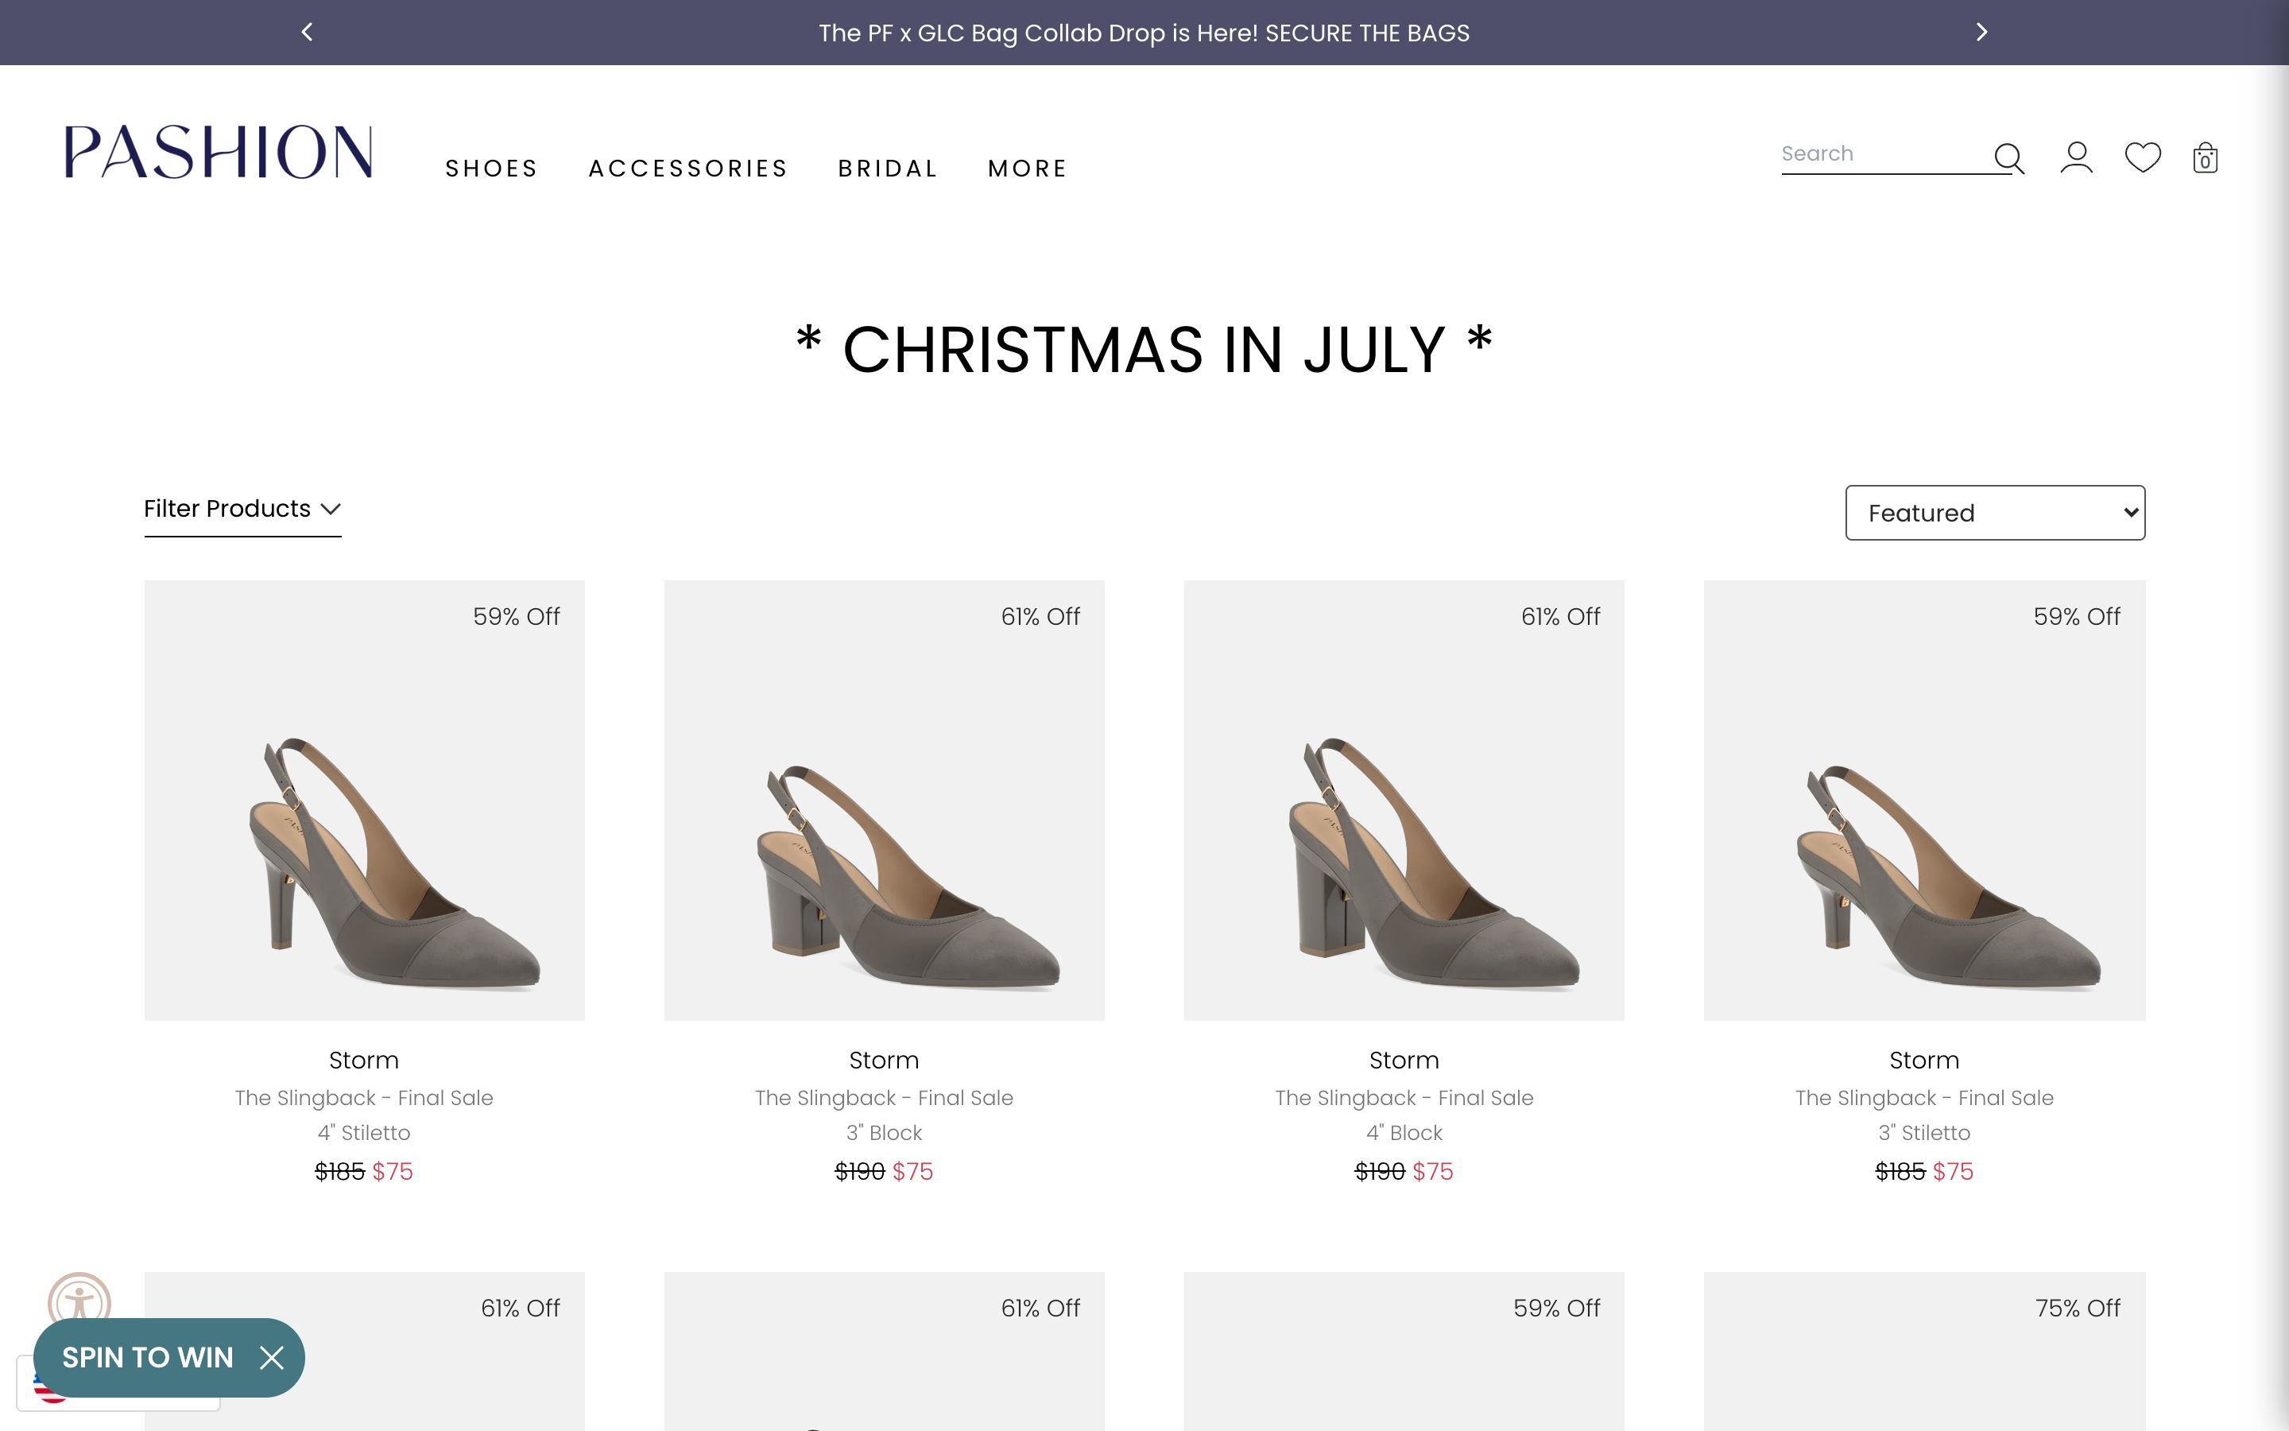Open the SHOES menu

(492, 168)
